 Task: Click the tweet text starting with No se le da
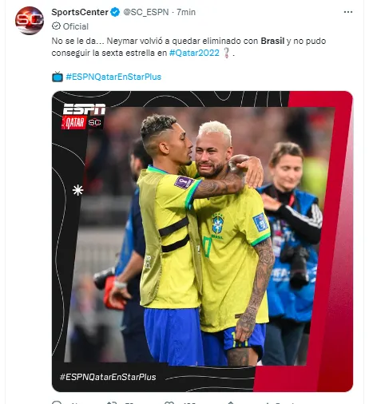coord(188,47)
